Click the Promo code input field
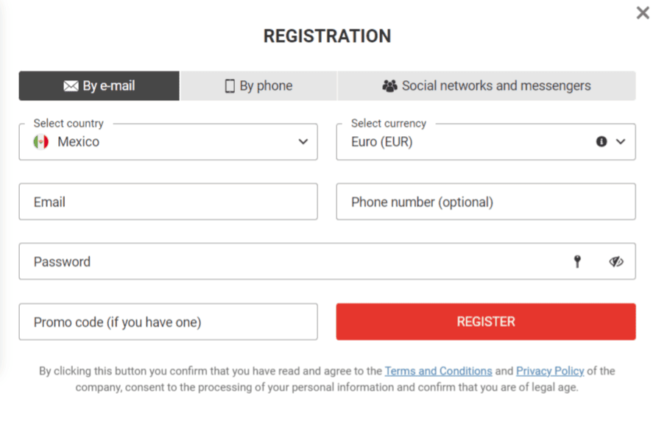This screenshot has height=424, width=653. click(168, 322)
